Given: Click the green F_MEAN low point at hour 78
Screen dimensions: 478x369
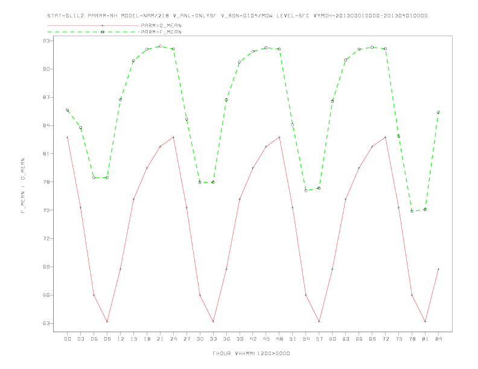Looking at the screenshot, I should tap(412, 211).
